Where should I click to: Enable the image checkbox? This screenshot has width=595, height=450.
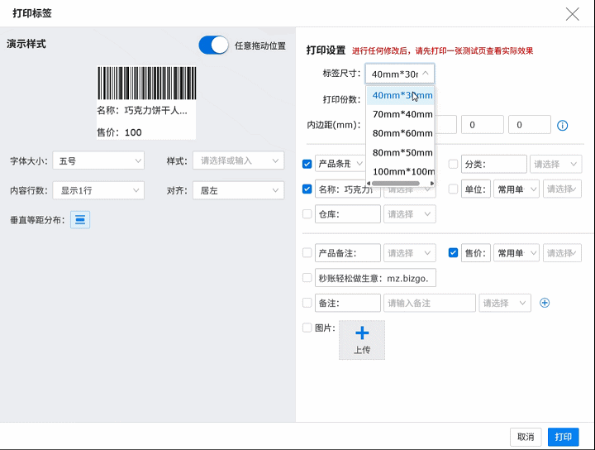tap(307, 328)
